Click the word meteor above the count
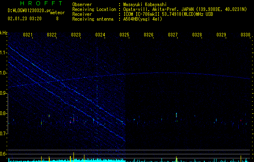 tap(57, 13)
